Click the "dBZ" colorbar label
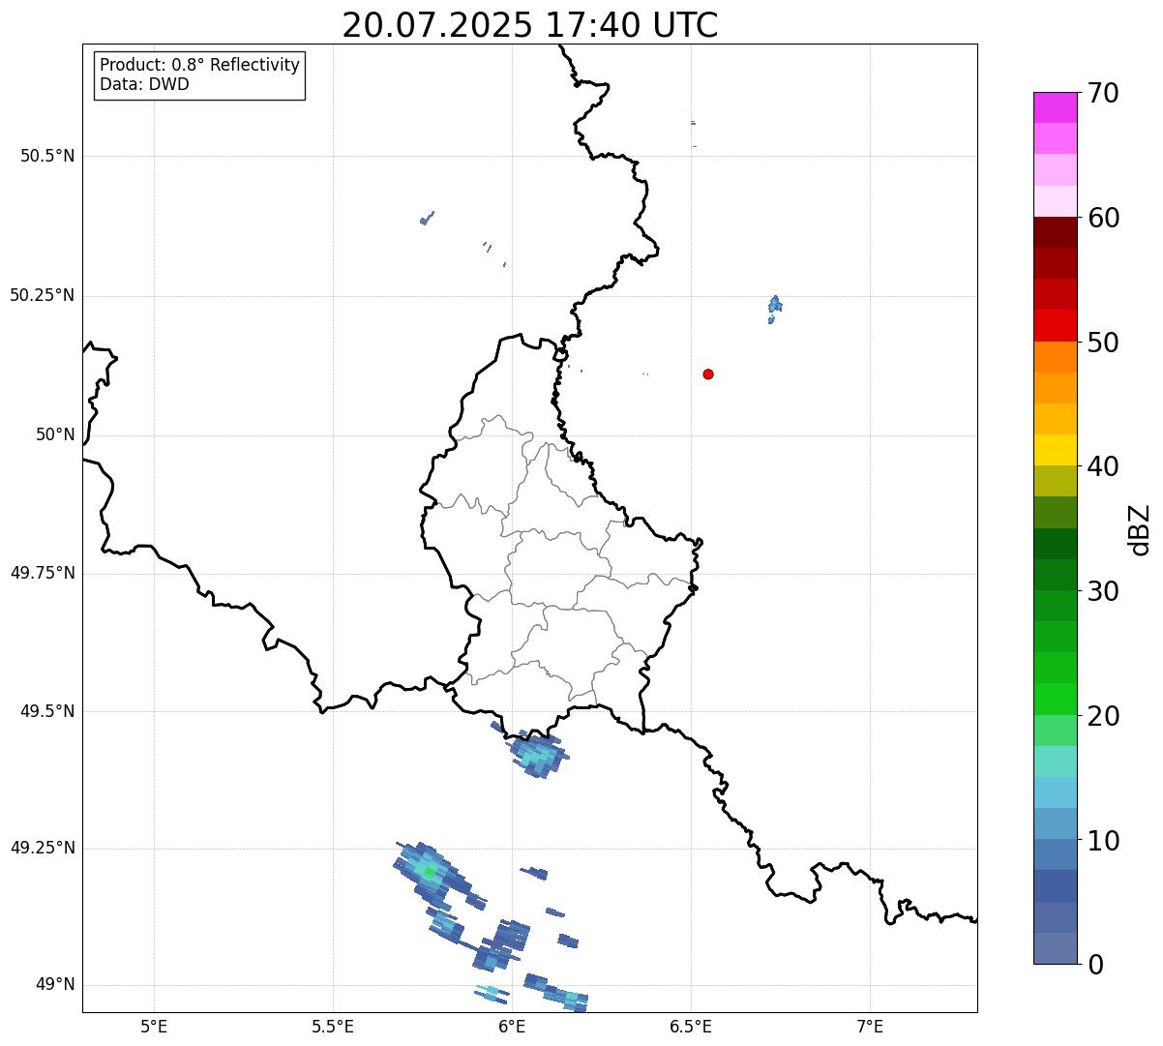1163x1046 pixels. (x=1140, y=528)
